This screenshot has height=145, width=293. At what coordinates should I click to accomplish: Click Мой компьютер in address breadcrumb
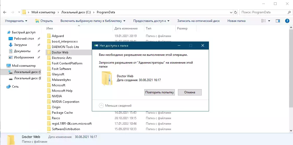click(x=43, y=12)
